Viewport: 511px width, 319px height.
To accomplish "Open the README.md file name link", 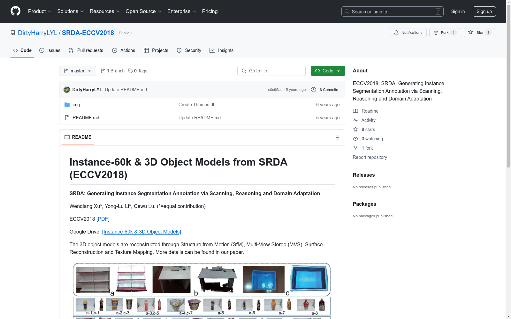I will tap(86, 118).
